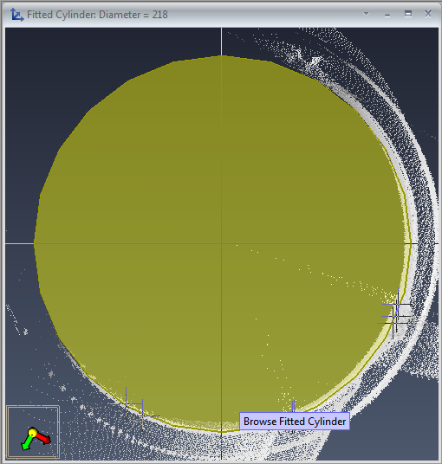The width and height of the screenshot is (442, 464).
Task: Maximize the Fitted Cylinder window
Action: 408,14
